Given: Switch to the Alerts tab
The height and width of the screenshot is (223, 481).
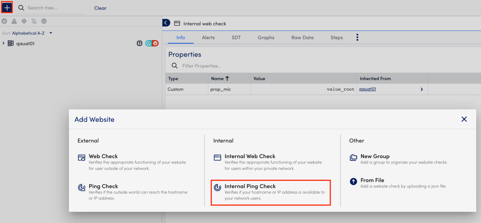Looking at the screenshot, I should click(208, 37).
